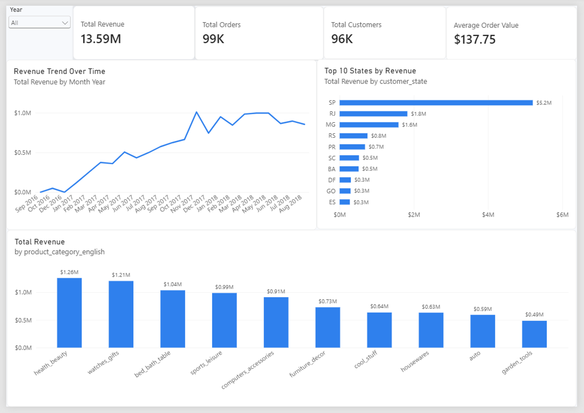
Task: Click the $2M axis label
Action: coord(414,215)
